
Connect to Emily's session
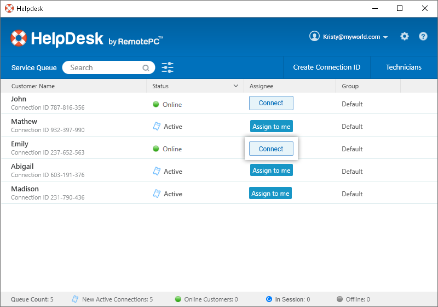[271, 149]
